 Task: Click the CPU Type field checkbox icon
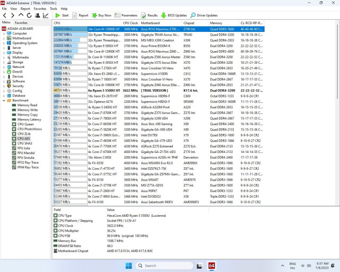pos(56,215)
